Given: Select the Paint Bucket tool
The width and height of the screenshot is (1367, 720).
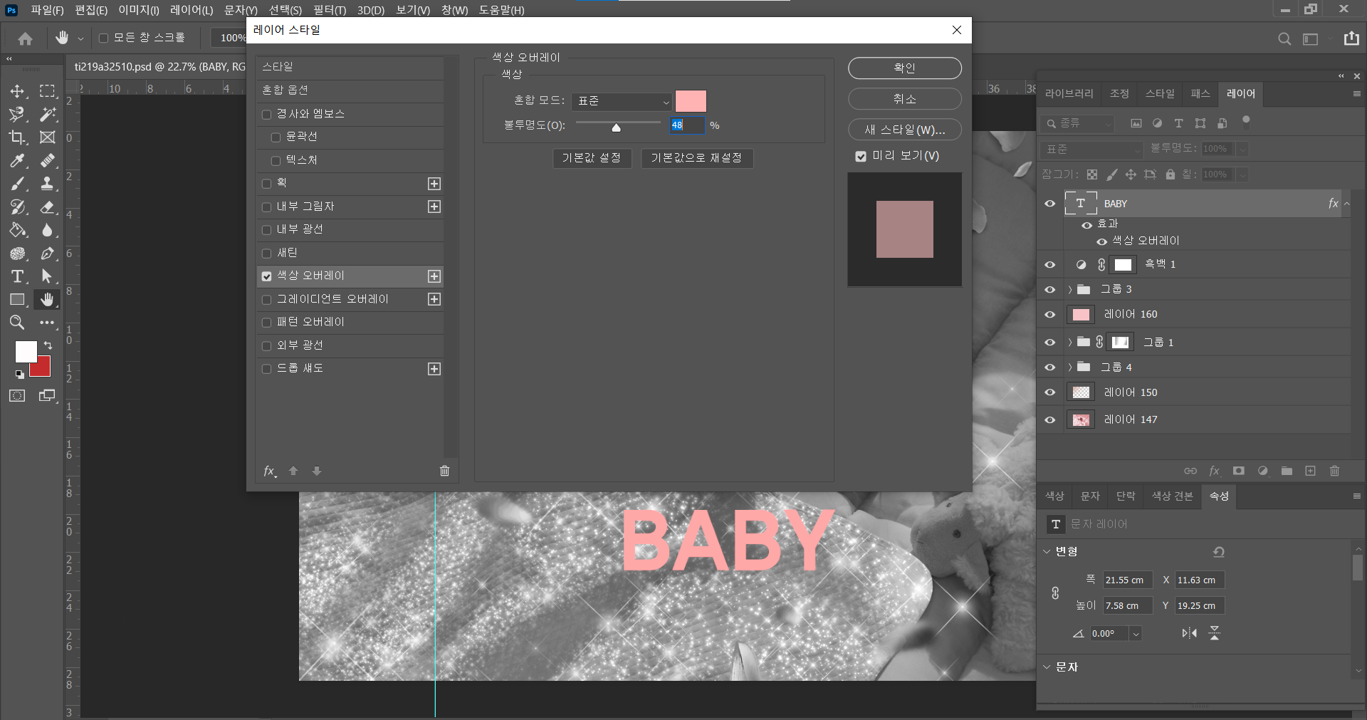Looking at the screenshot, I should pos(17,230).
